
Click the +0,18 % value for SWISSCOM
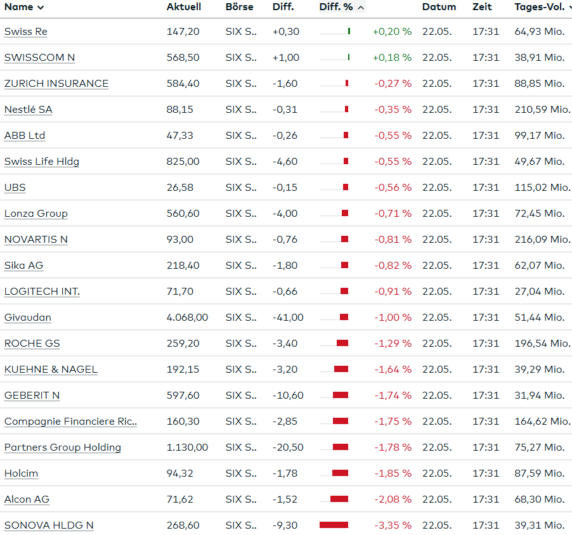pyautogui.click(x=392, y=58)
